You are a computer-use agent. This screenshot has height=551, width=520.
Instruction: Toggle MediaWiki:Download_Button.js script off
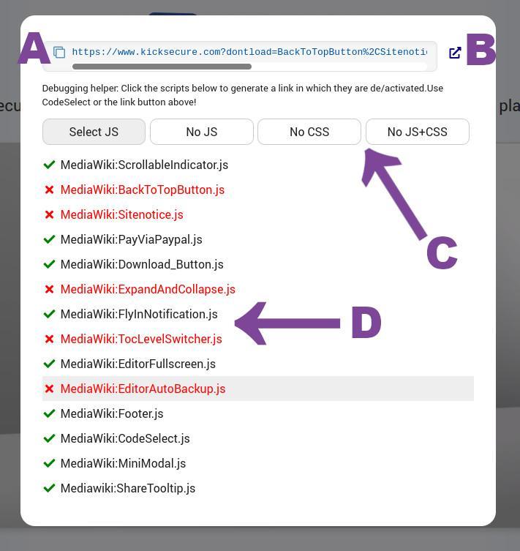tap(142, 265)
